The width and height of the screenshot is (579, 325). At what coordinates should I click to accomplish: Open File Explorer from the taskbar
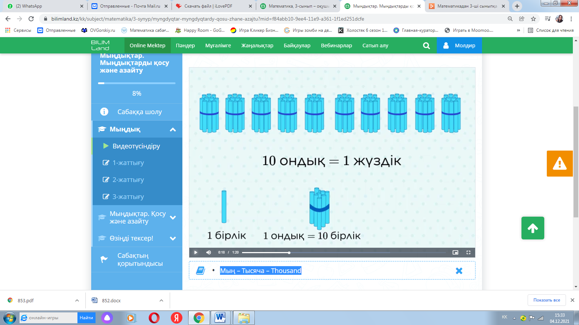(x=244, y=318)
